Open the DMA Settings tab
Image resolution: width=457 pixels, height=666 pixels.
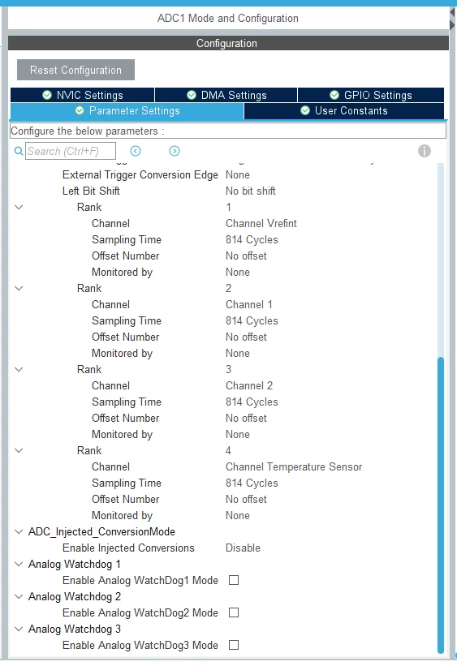click(x=226, y=95)
